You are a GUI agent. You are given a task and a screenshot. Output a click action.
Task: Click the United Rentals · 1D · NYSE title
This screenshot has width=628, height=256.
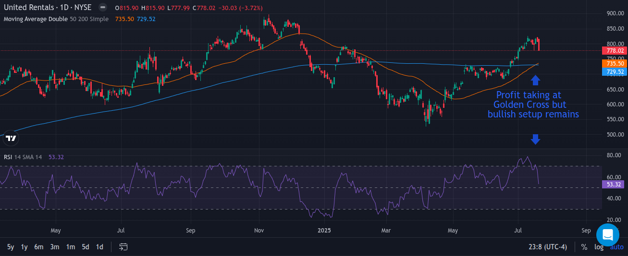pyautogui.click(x=48, y=8)
